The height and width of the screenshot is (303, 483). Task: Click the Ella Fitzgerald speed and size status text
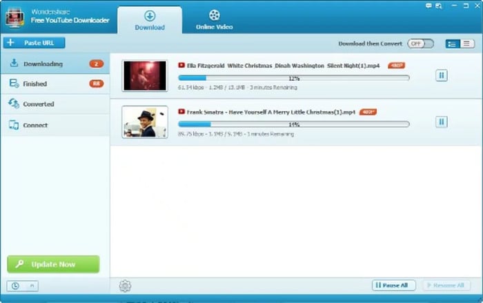237,88
